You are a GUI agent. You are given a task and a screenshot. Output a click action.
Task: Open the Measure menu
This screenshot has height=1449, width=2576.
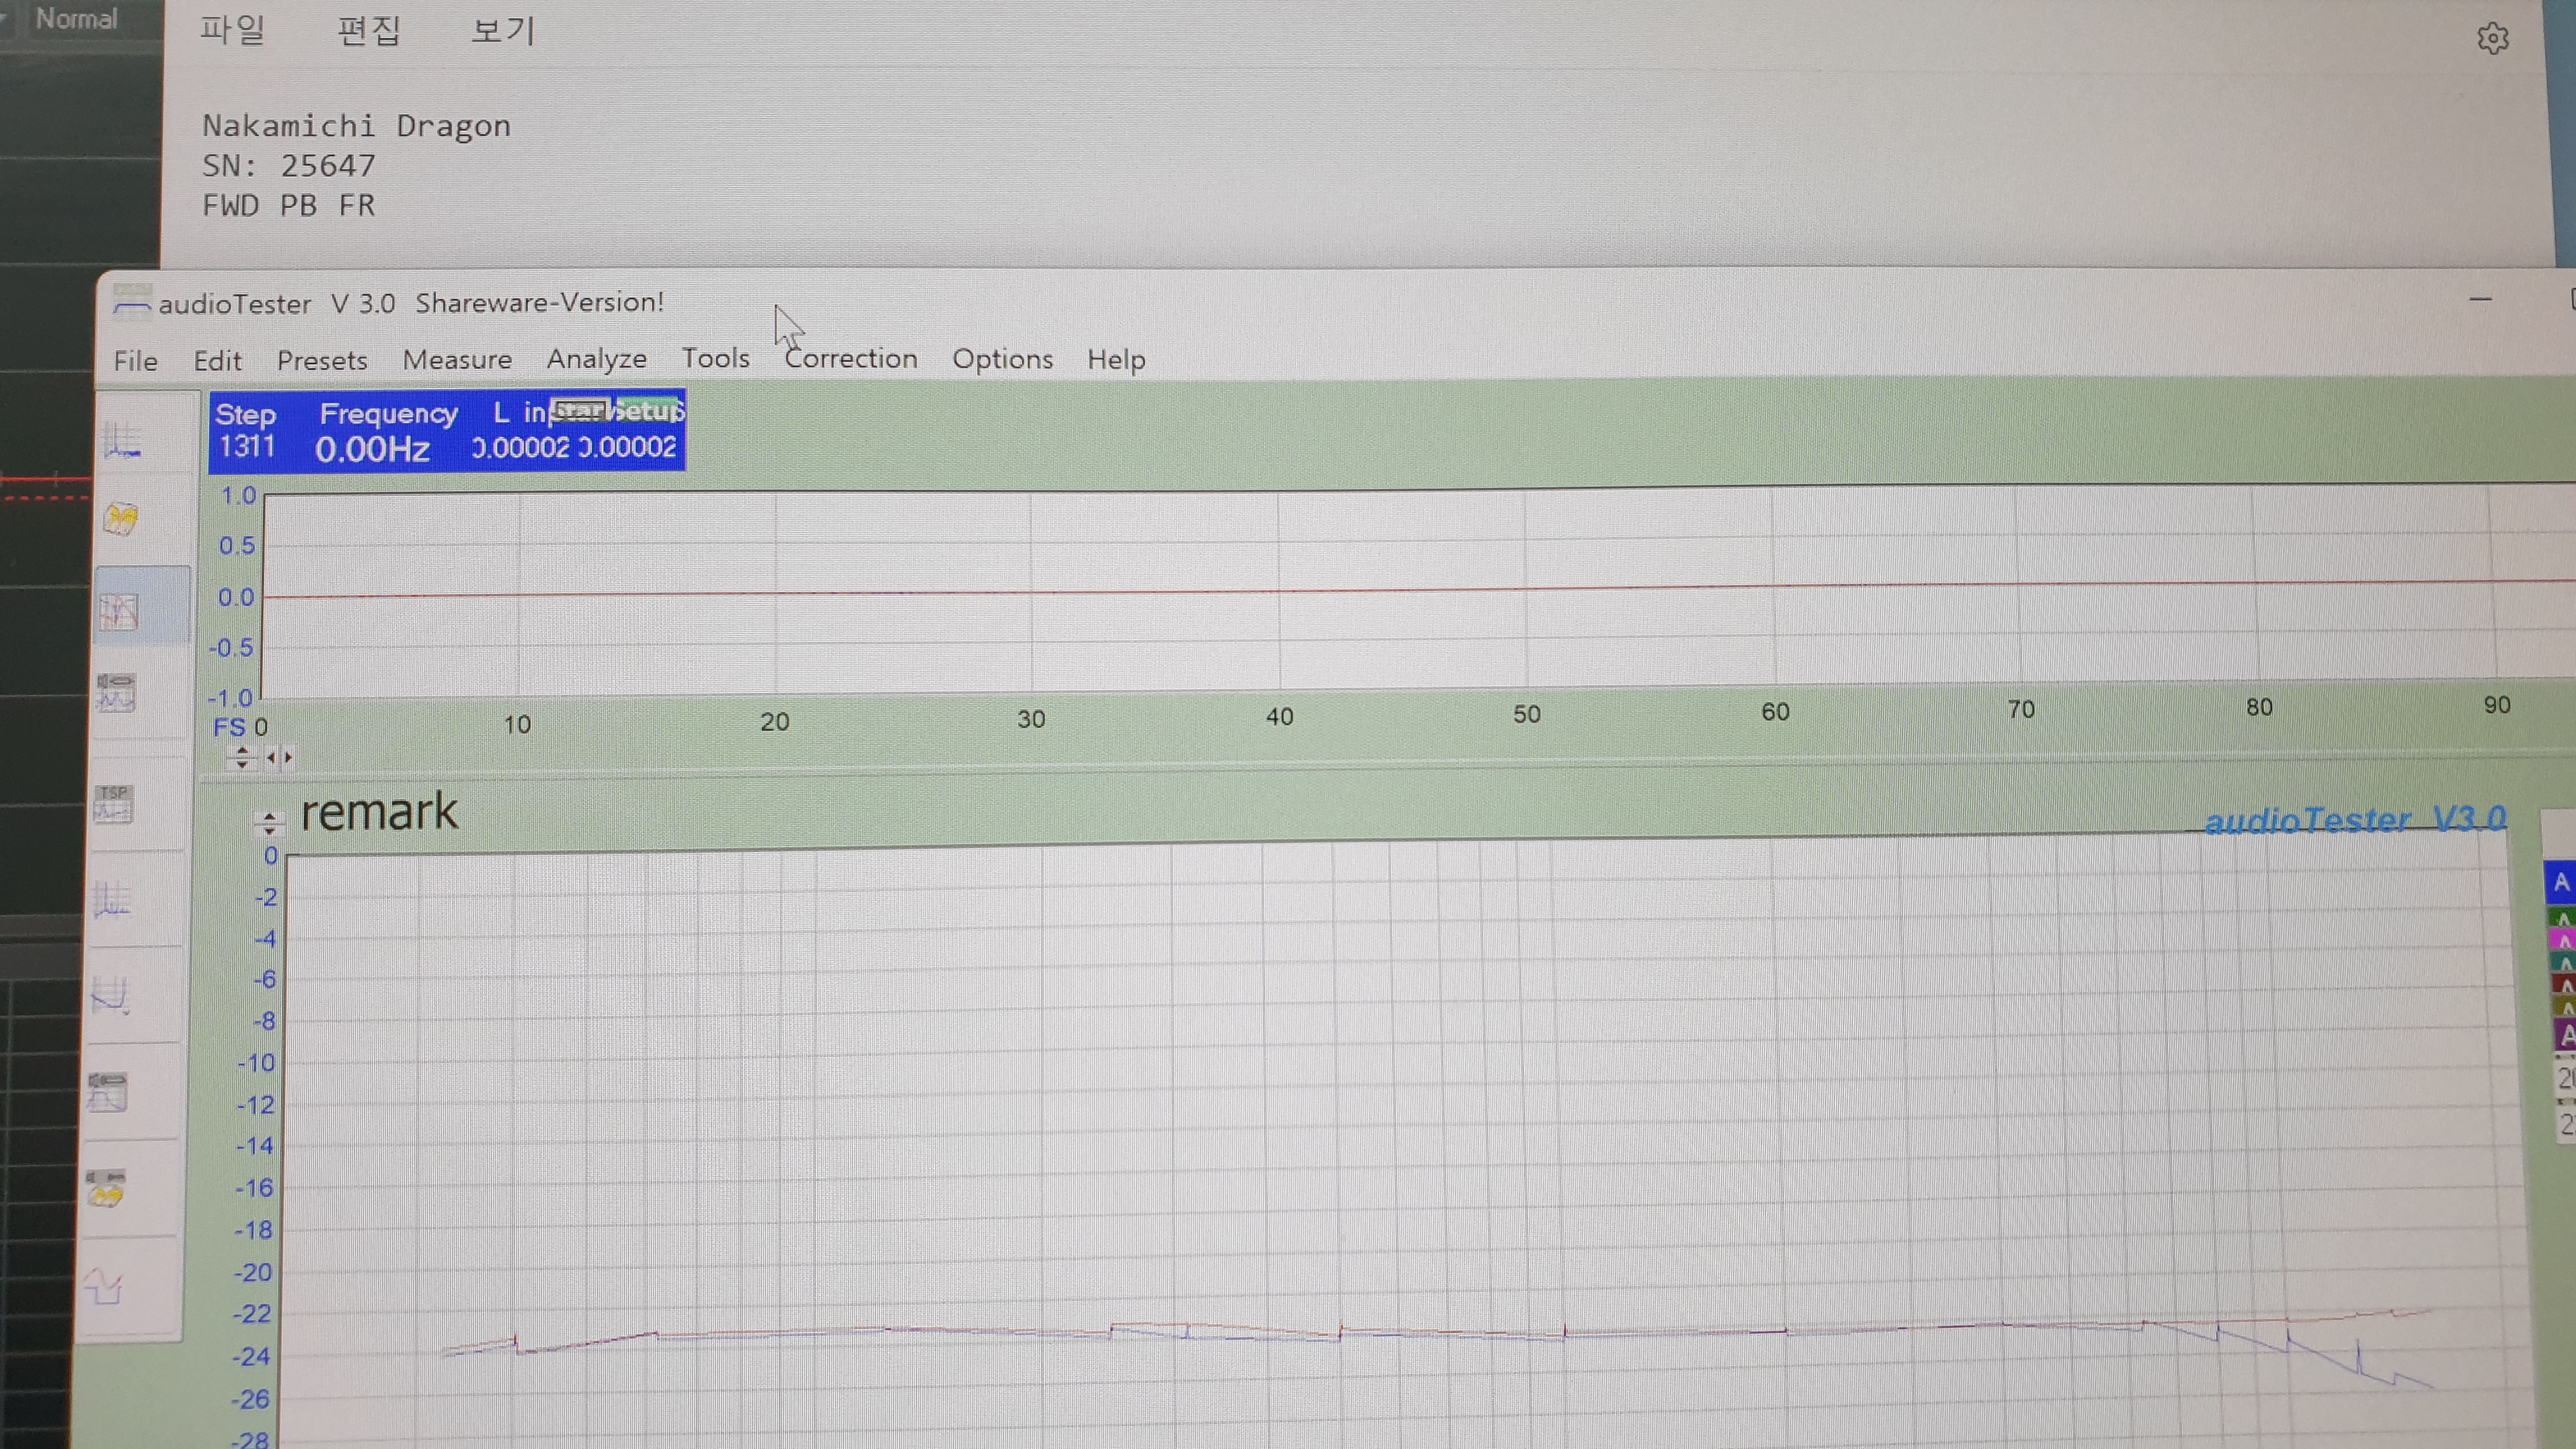(457, 359)
